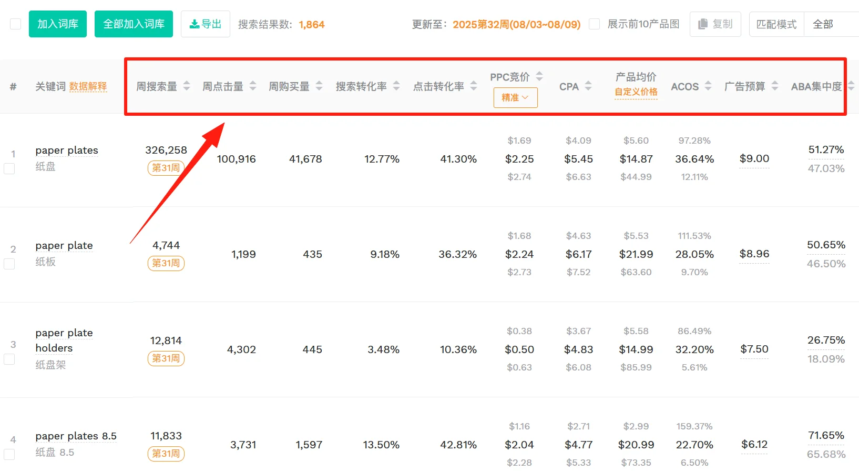Click the 全部加入词库 button

pyautogui.click(x=134, y=24)
